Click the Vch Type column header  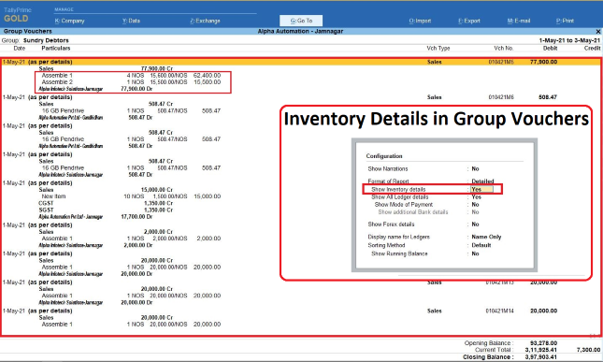coord(438,48)
